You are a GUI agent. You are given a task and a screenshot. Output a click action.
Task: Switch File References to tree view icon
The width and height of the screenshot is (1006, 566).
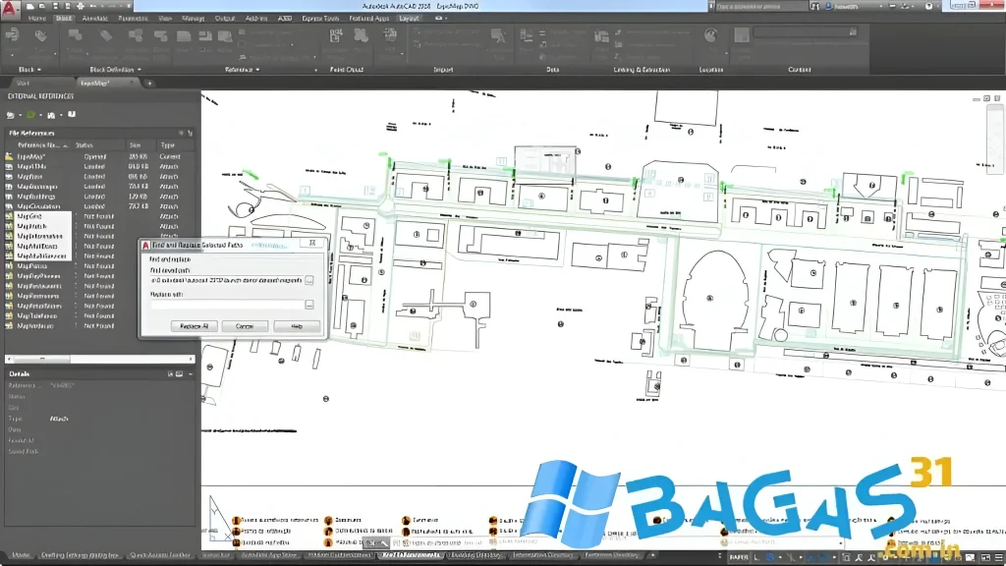[x=190, y=133]
